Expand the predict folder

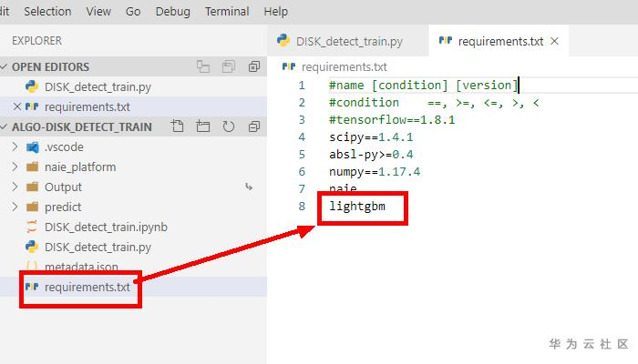[15, 207]
